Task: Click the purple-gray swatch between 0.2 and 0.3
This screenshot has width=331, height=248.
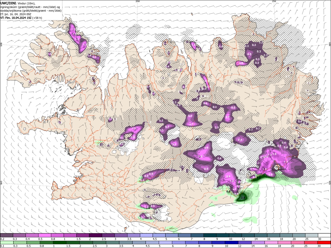Action: click(x=6, y=235)
